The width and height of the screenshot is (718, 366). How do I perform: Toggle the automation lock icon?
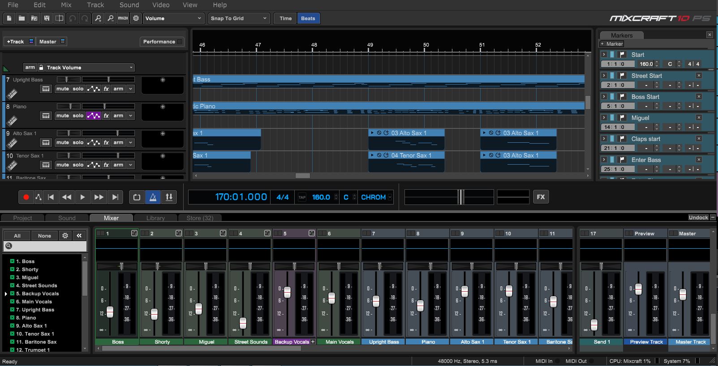click(41, 68)
